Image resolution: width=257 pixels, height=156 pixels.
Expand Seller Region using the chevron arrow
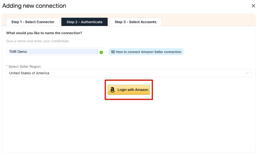(x=247, y=73)
